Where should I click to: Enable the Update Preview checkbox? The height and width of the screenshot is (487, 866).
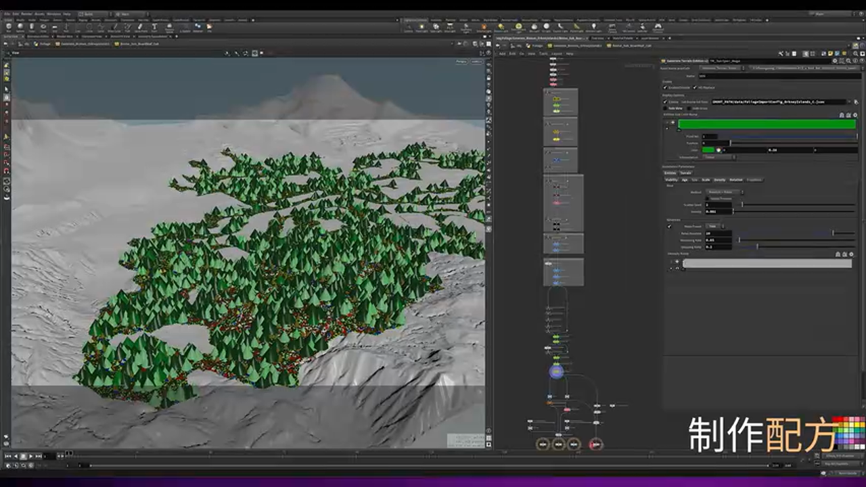pos(708,198)
